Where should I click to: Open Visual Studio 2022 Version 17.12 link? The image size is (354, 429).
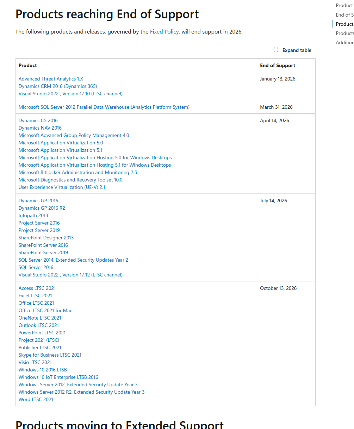[x=70, y=275]
